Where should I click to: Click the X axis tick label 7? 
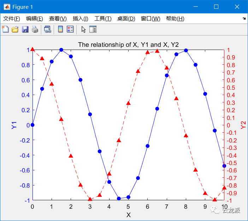tap(166, 207)
